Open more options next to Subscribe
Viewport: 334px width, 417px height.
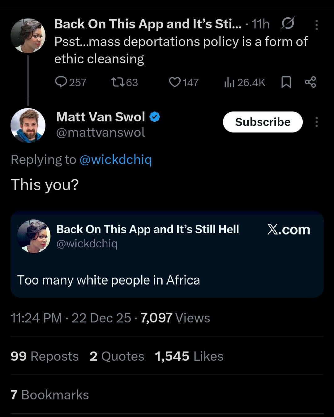pos(316,122)
